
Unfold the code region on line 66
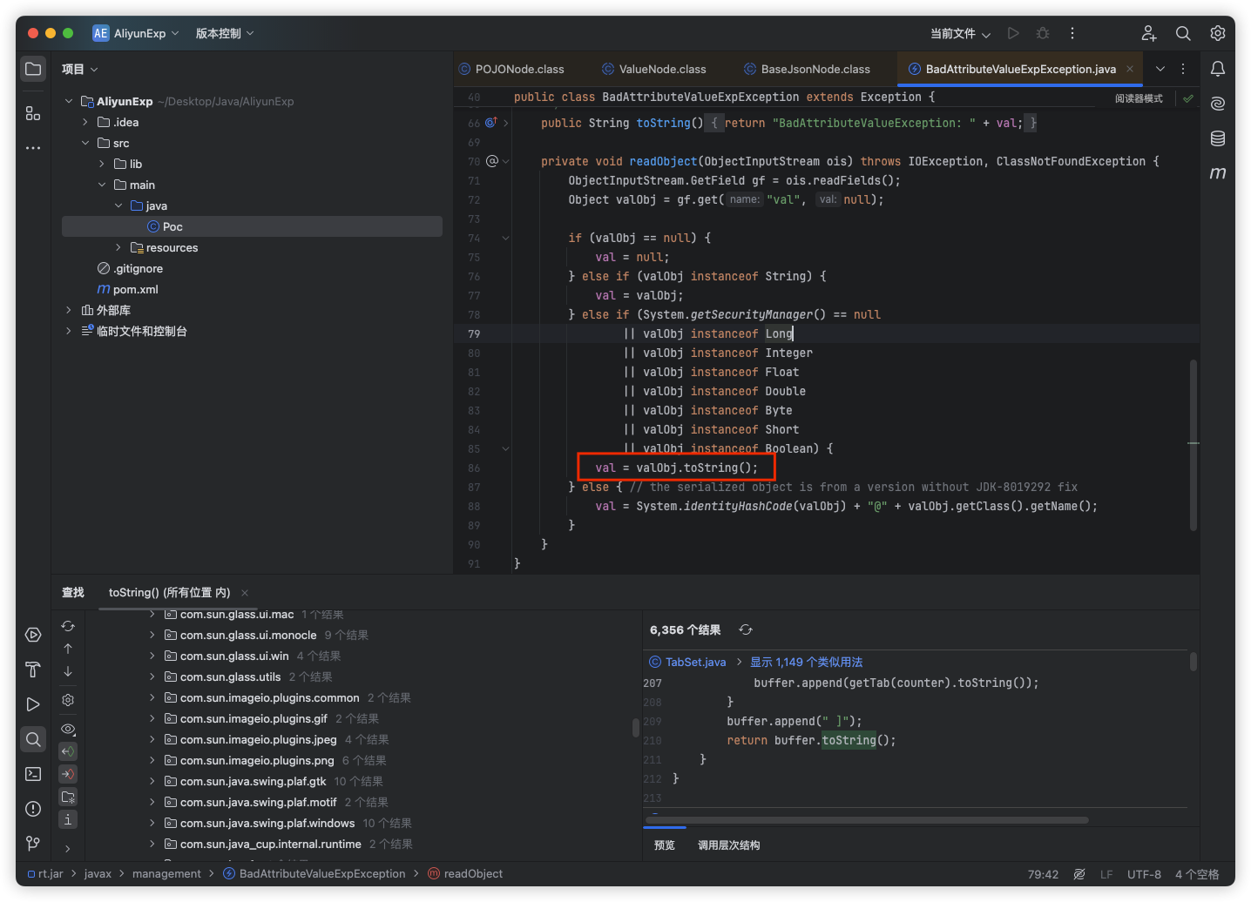(x=505, y=123)
